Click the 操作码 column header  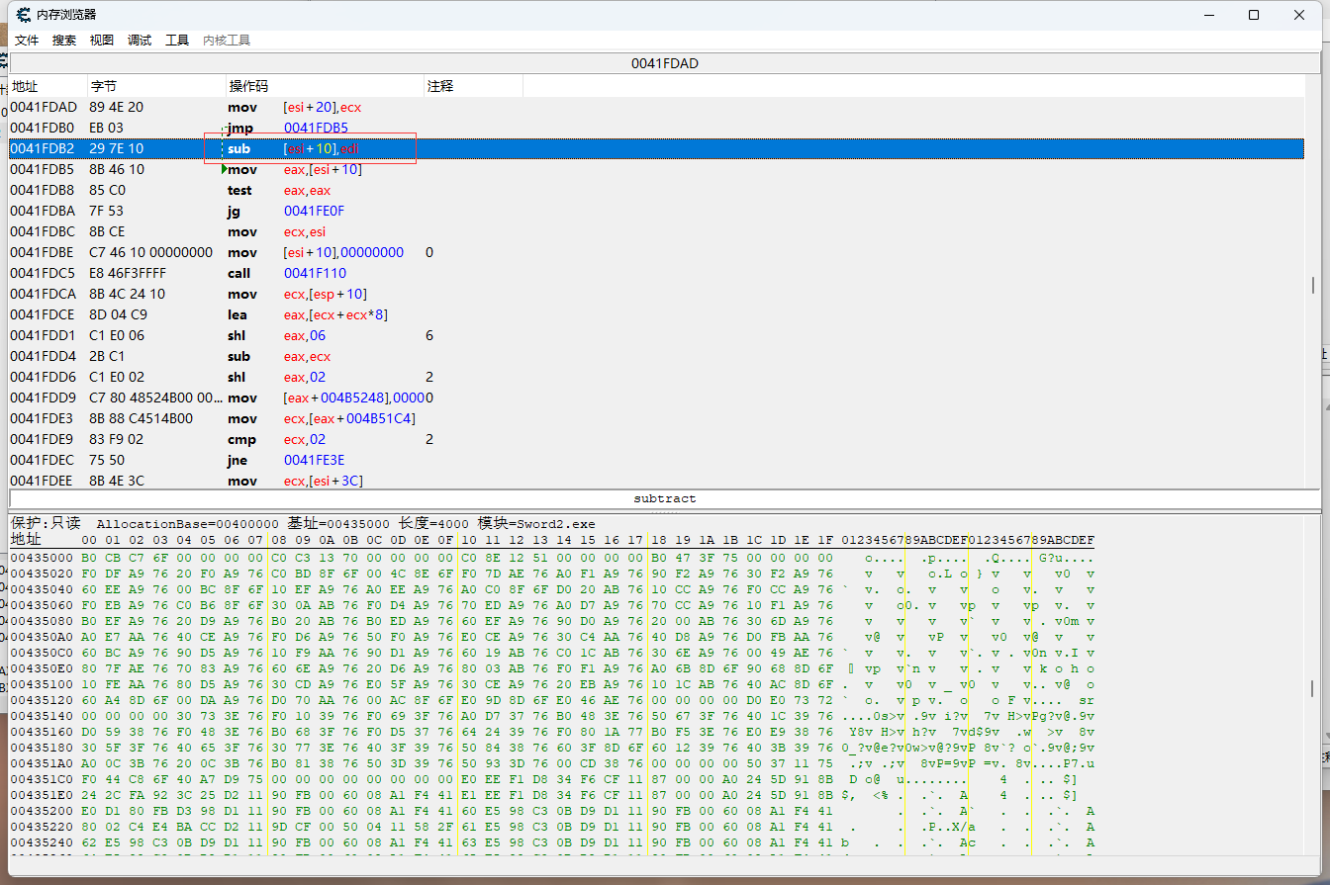325,86
